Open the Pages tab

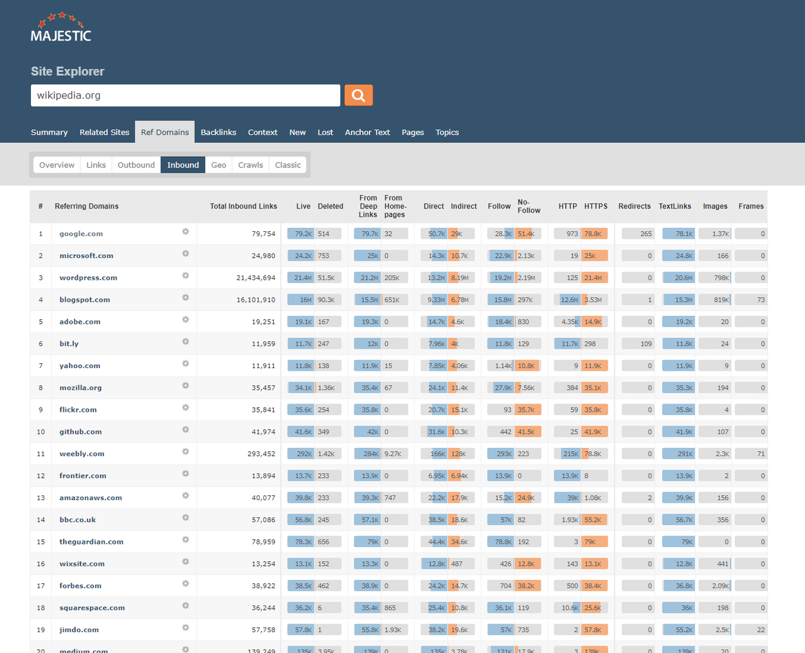coord(413,132)
